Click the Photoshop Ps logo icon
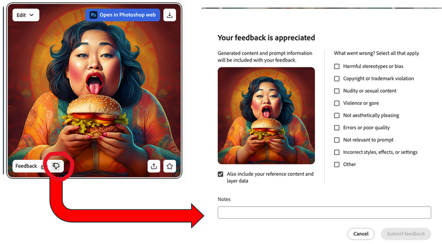442x244 pixels. (93, 15)
